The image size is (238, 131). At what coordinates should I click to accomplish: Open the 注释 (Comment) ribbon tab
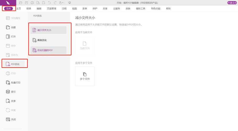coord(64,9)
